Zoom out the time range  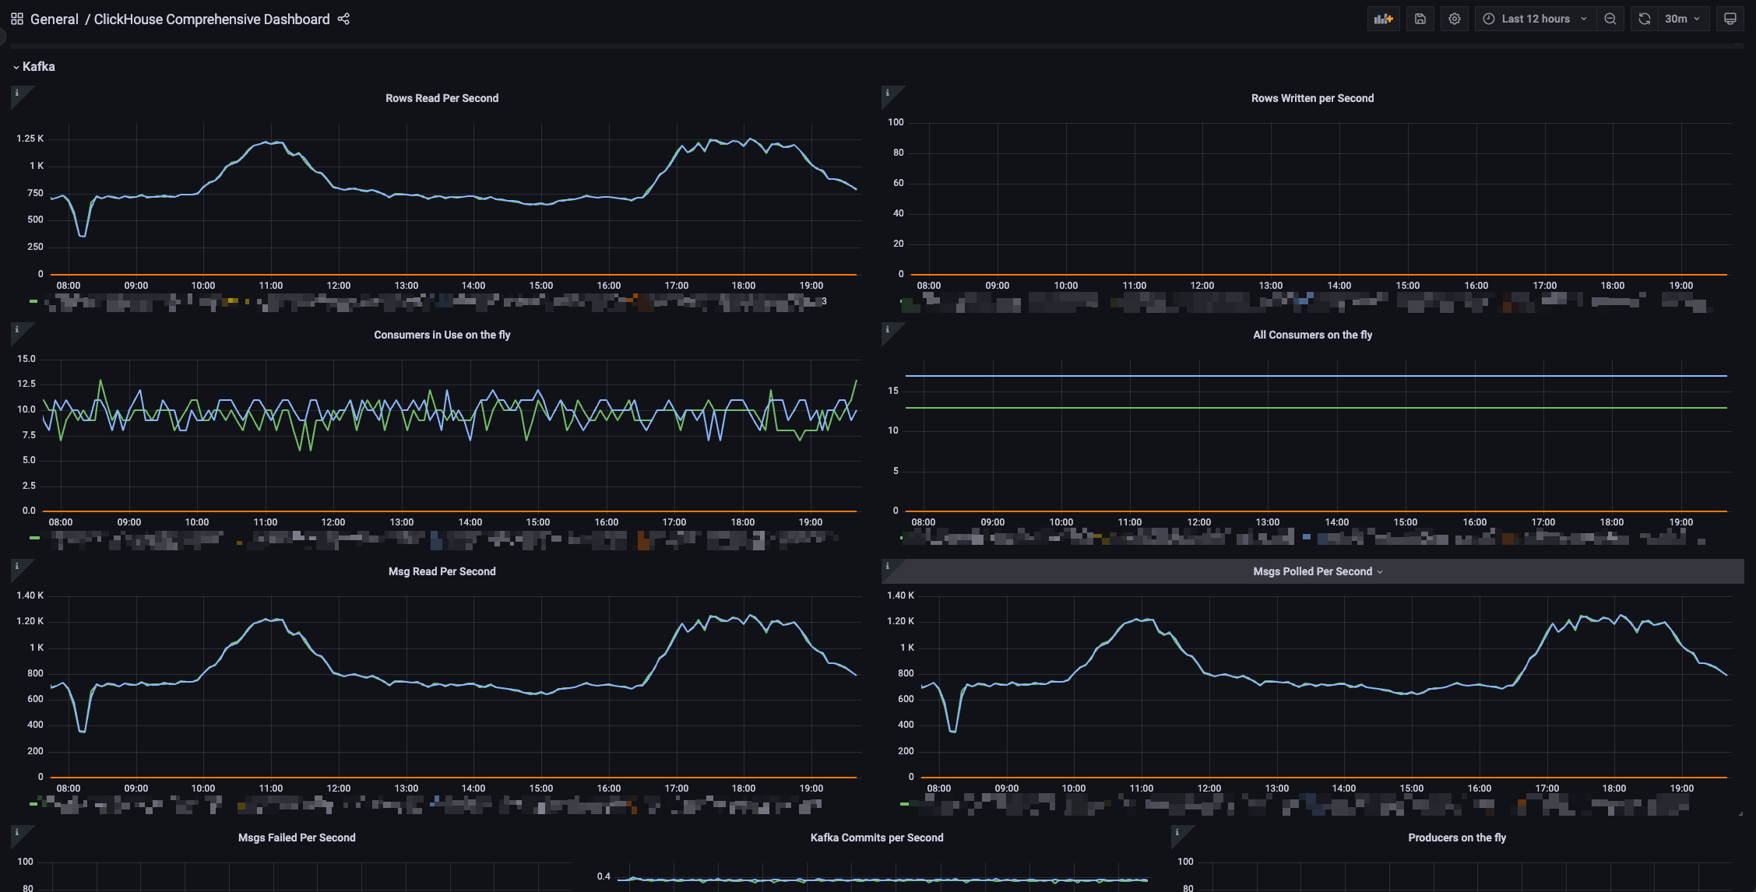1610,19
